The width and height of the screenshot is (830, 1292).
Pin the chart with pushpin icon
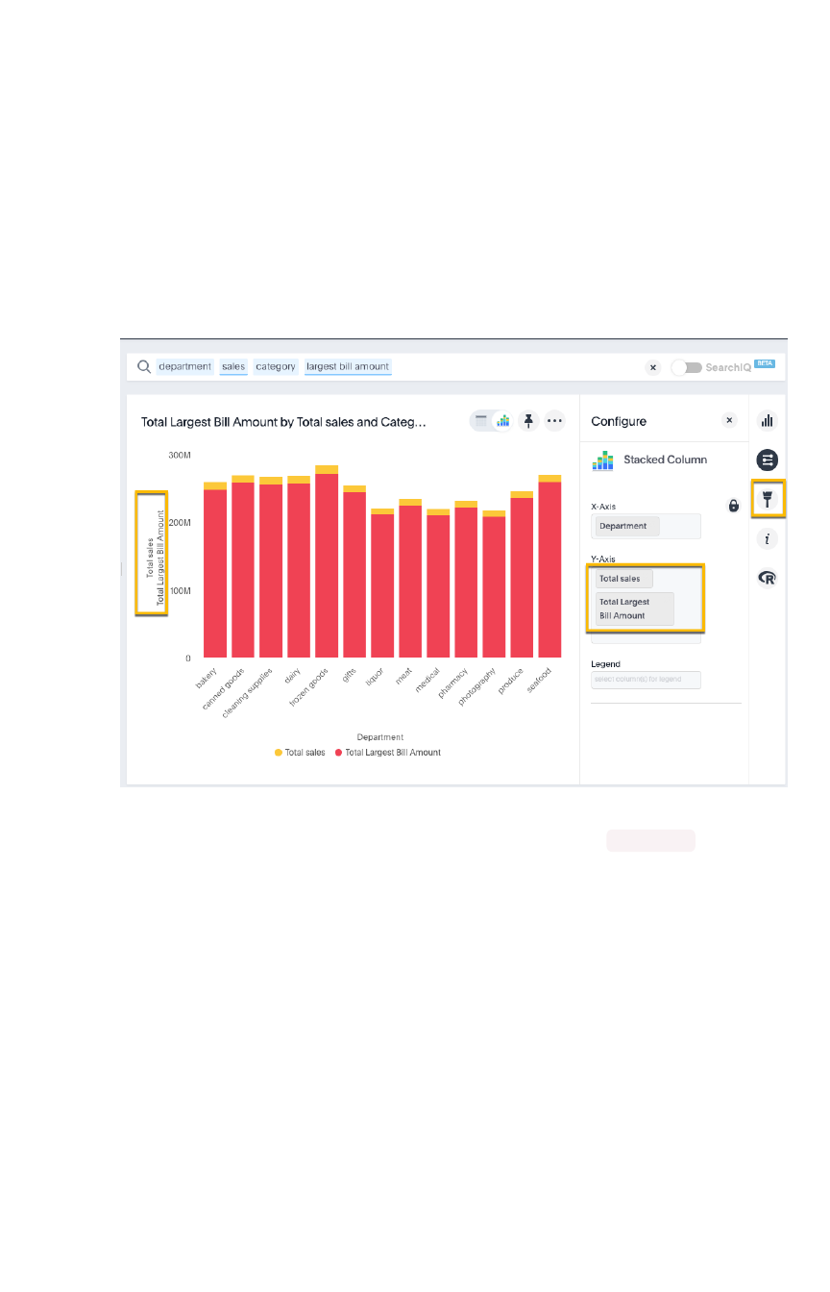(528, 420)
